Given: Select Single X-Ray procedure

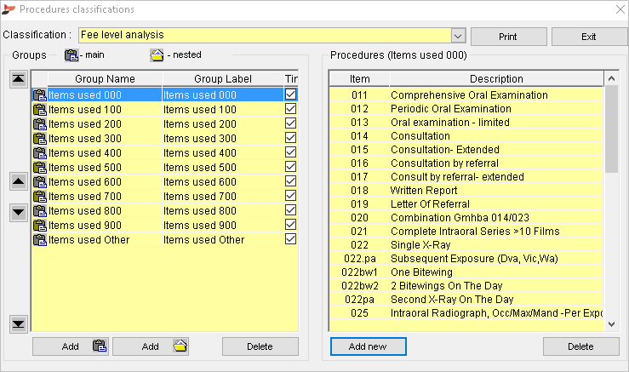Looking at the screenshot, I should coord(466,245).
